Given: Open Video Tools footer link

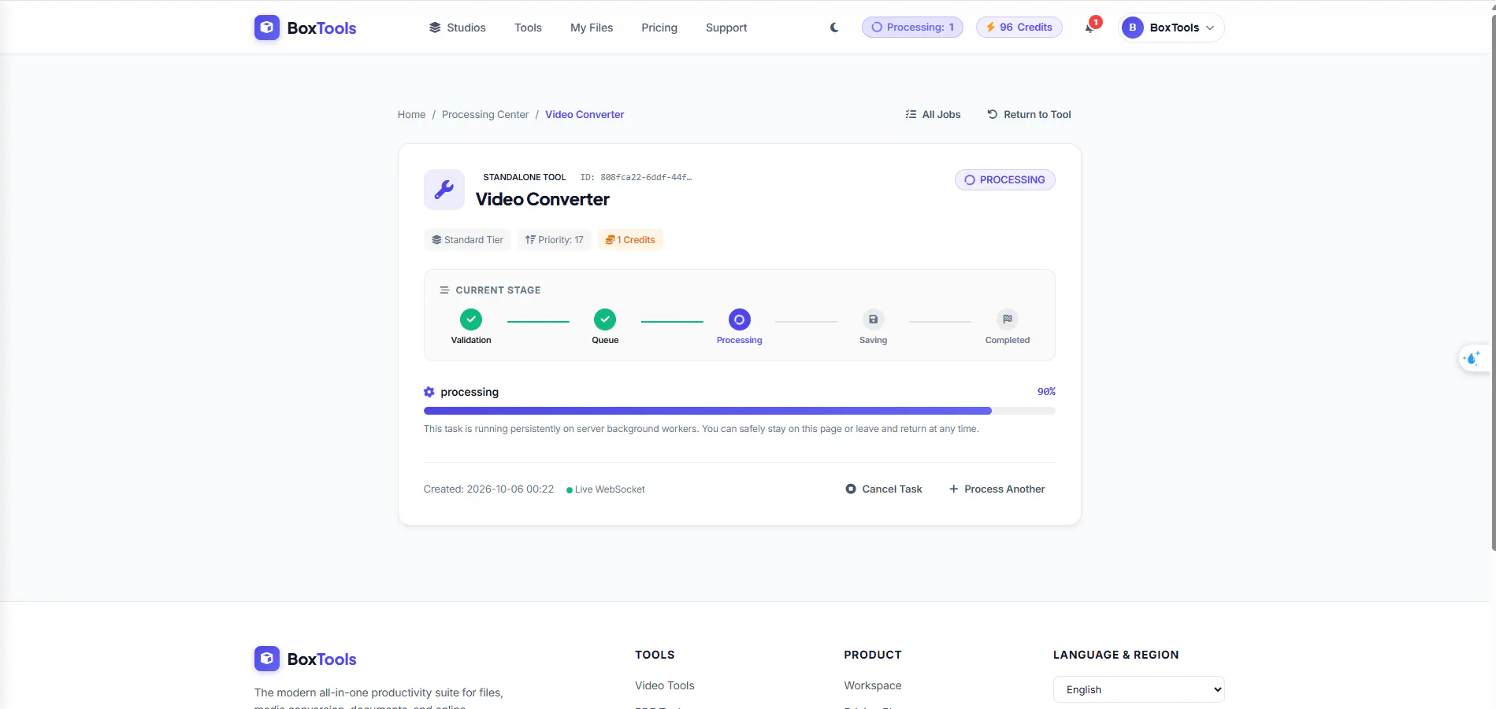Looking at the screenshot, I should click(665, 685).
